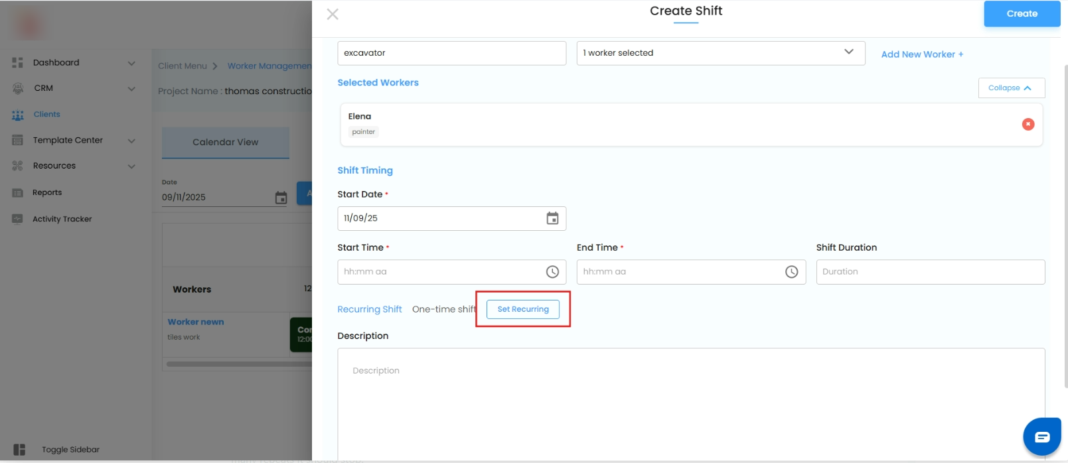Open the background Date calendar icon
The image size is (1068, 463).
tap(281, 198)
